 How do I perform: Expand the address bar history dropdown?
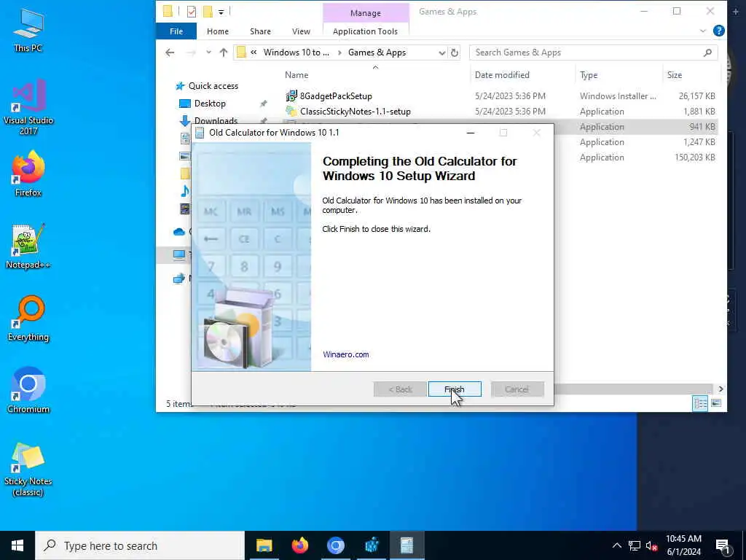pyautogui.click(x=441, y=52)
